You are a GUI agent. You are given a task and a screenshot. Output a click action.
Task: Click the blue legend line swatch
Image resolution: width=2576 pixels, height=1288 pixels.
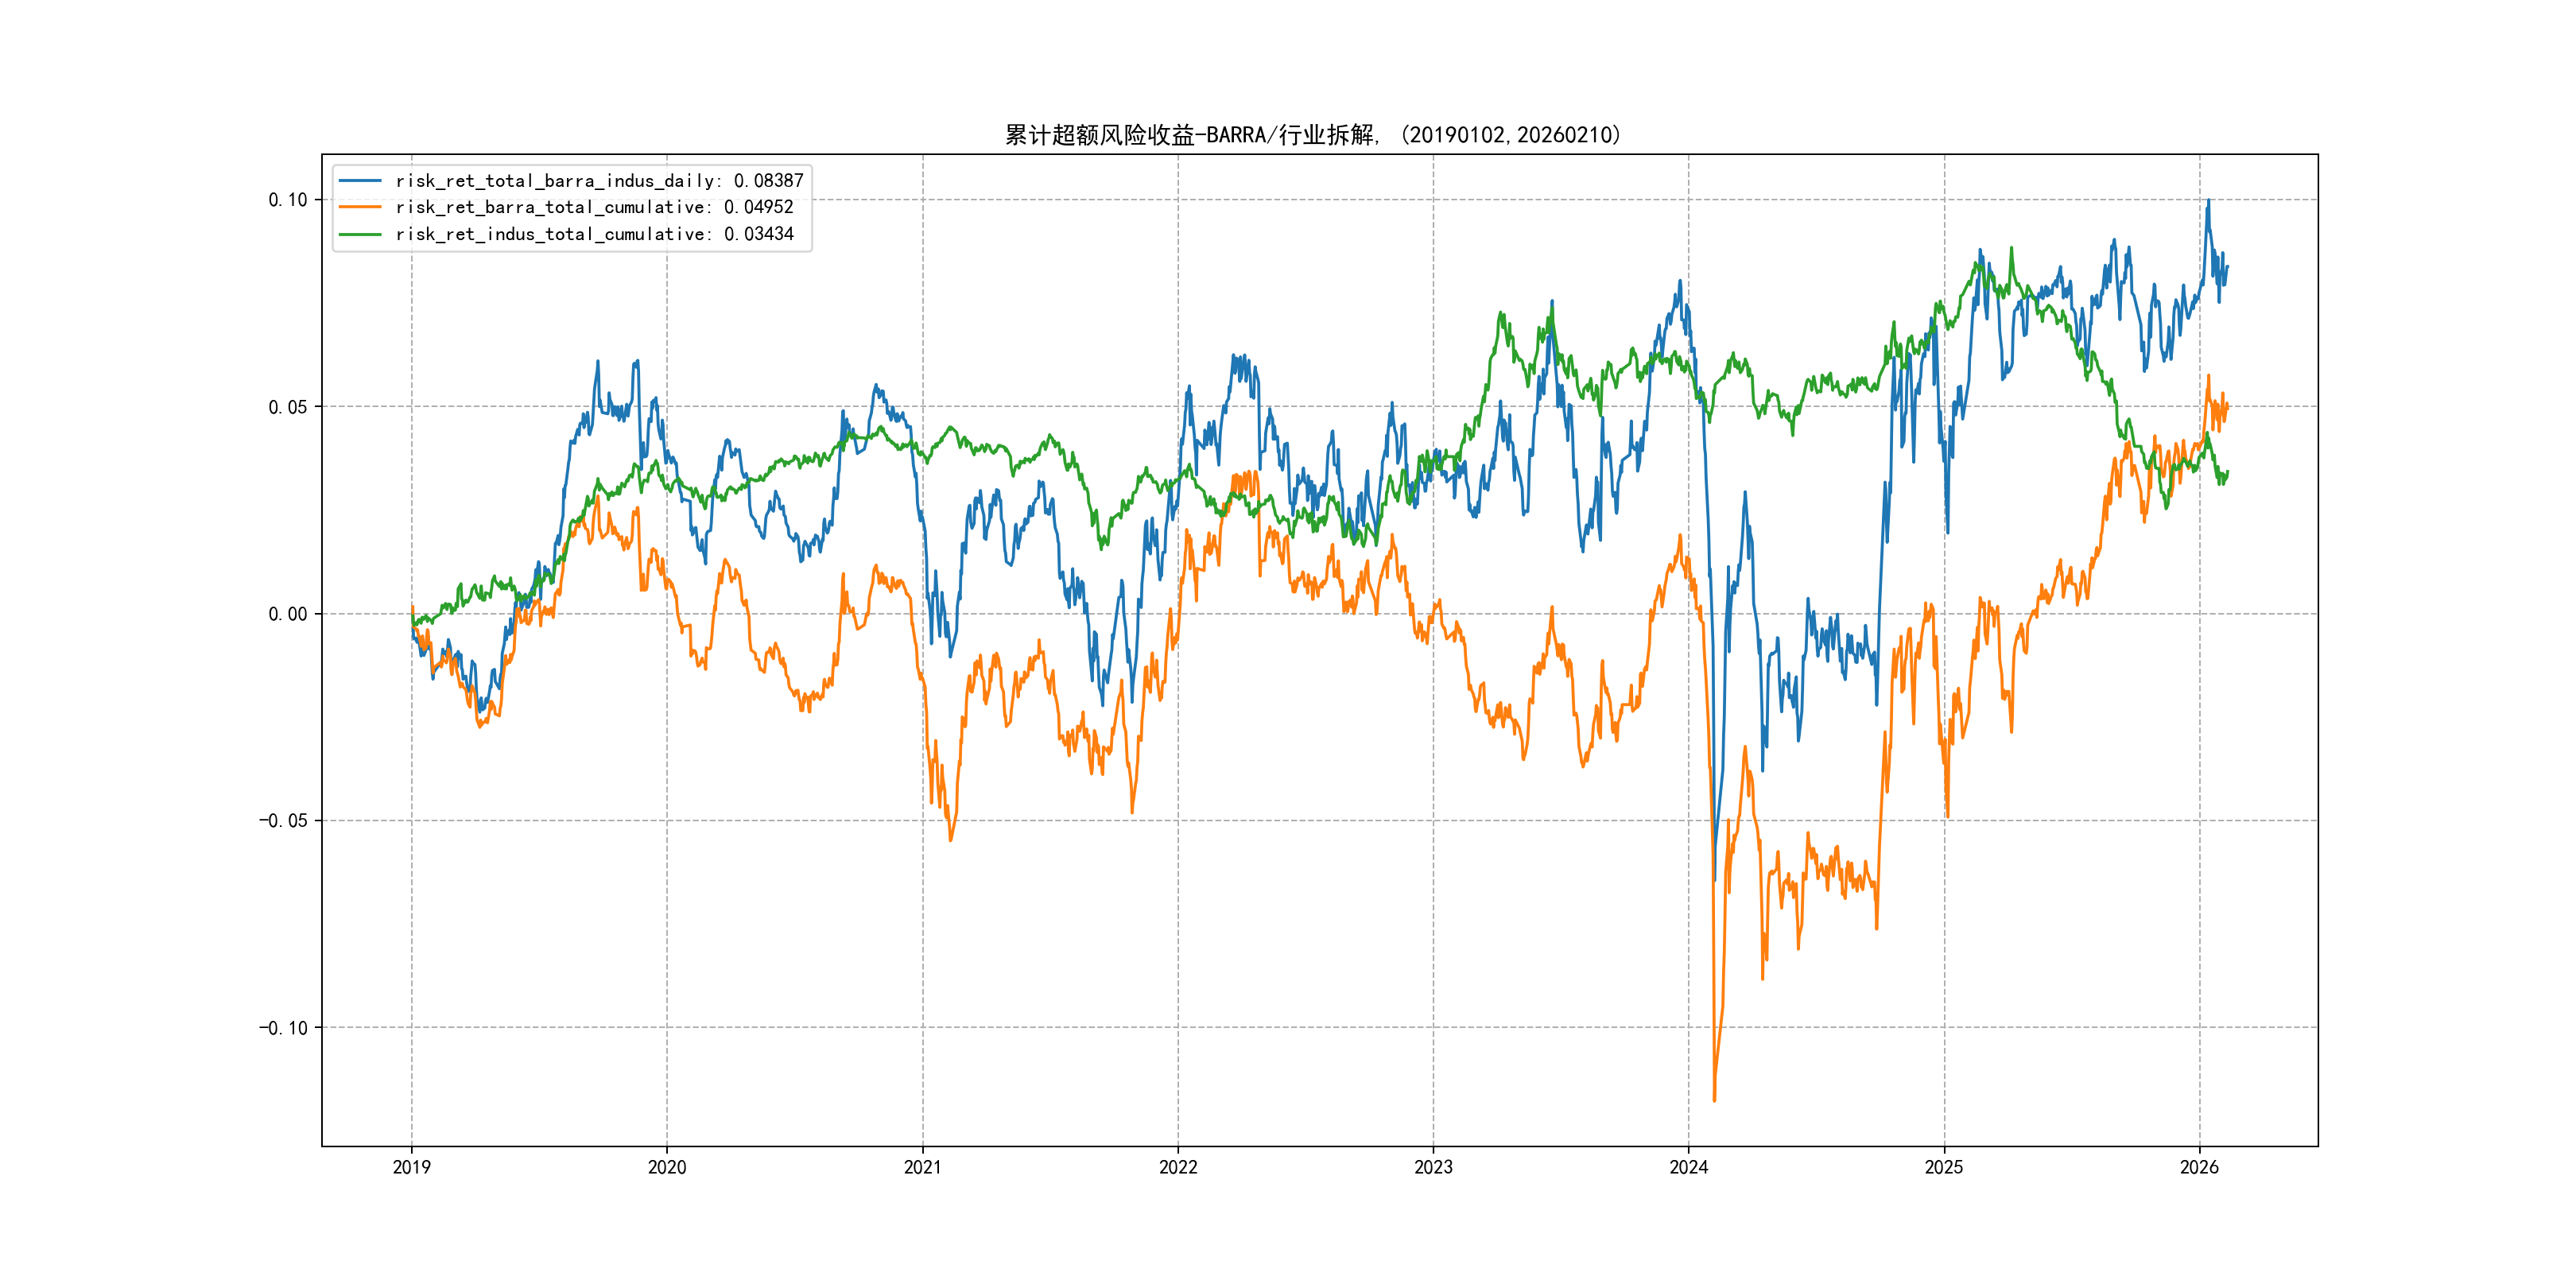(x=360, y=181)
